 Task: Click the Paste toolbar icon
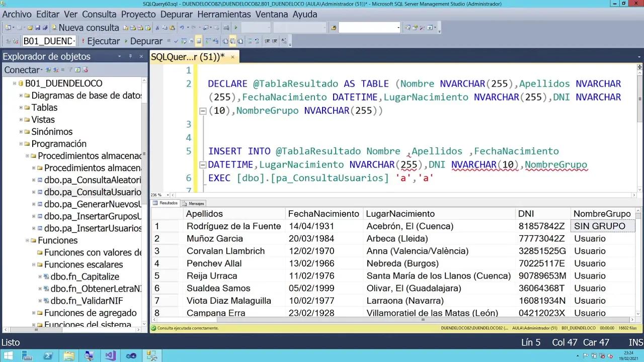pos(172,28)
